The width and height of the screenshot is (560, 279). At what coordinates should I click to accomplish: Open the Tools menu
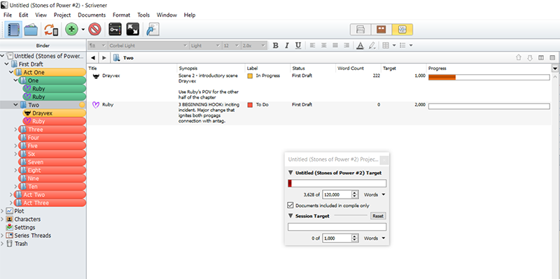pyautogui.click(x=143, y=15)
